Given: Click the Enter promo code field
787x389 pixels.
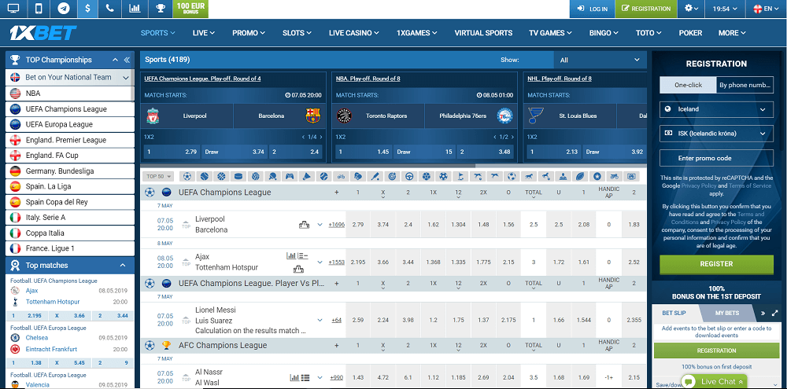Looking at the screenshot, I should click(x=715, y=159).
